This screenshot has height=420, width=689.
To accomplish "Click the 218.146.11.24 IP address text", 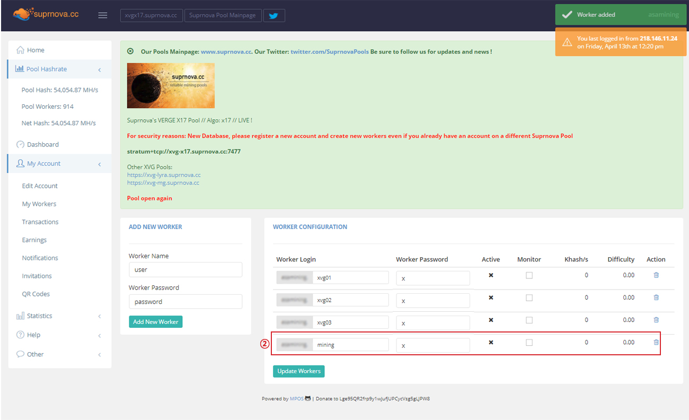I will pos(658,39).
